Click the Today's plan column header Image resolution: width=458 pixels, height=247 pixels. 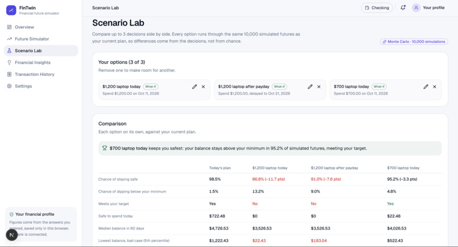click(220, 168)
